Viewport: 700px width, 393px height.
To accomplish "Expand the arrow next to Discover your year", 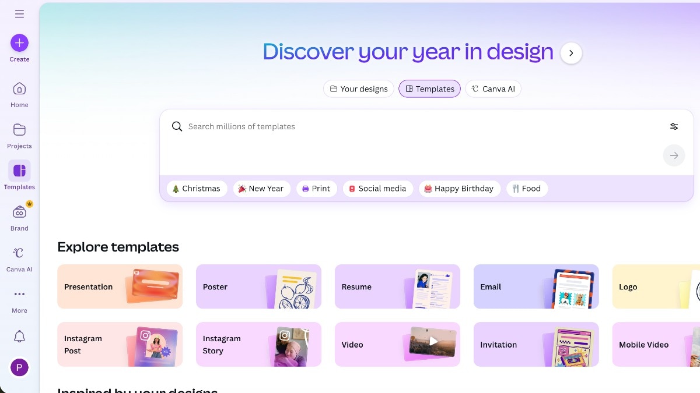I will pyautogui.click(x=571, y=52).
